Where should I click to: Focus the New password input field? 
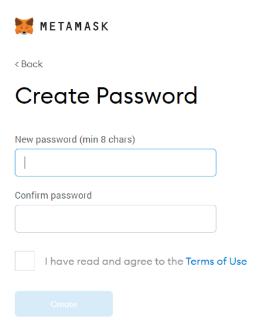pyautogui.click(x=115, y=162)
